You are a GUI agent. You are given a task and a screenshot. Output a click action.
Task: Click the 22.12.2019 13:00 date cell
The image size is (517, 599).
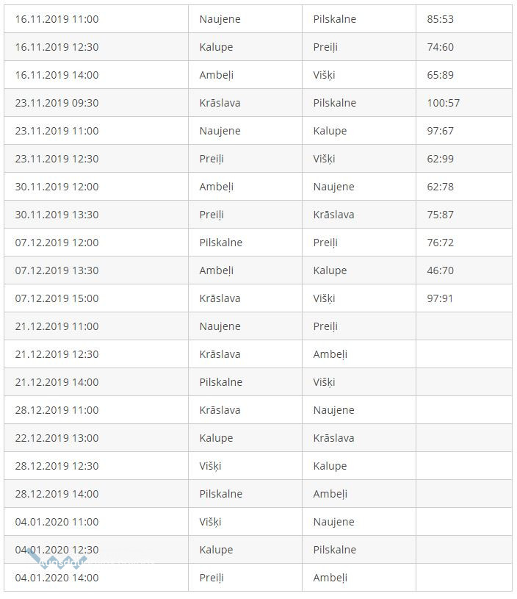point(57,438)
